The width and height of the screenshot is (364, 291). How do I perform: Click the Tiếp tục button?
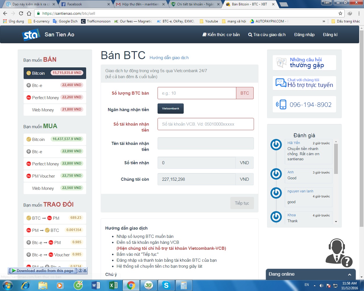coord(242,203)
